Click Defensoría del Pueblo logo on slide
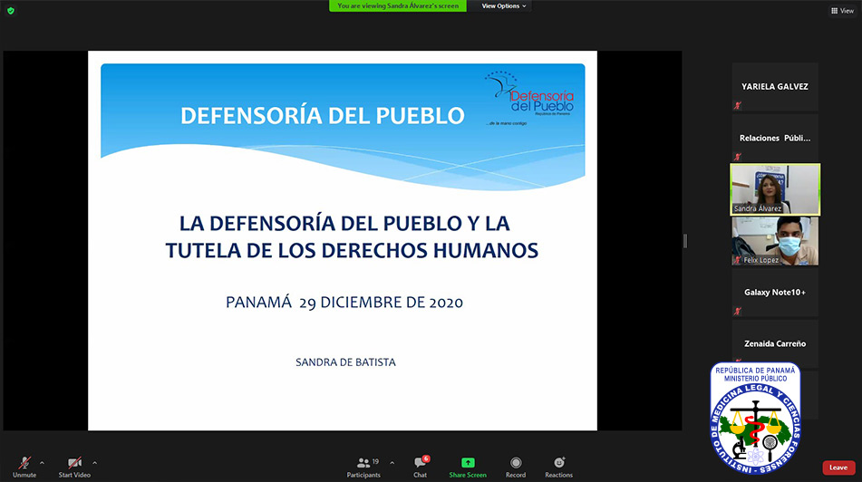The height and width of the screenshot is (482, 862). pyautogui.click(x=529, y=98)
